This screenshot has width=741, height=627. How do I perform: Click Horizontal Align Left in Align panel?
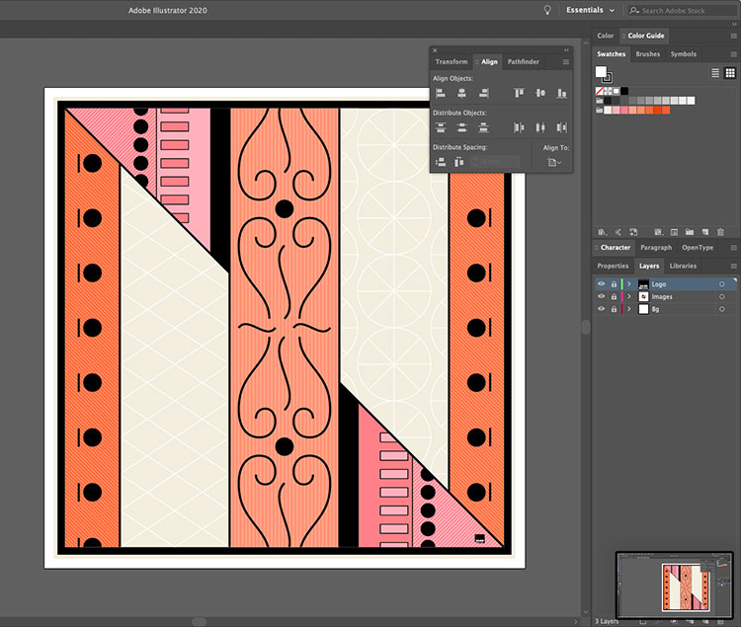tap(440, 93)
